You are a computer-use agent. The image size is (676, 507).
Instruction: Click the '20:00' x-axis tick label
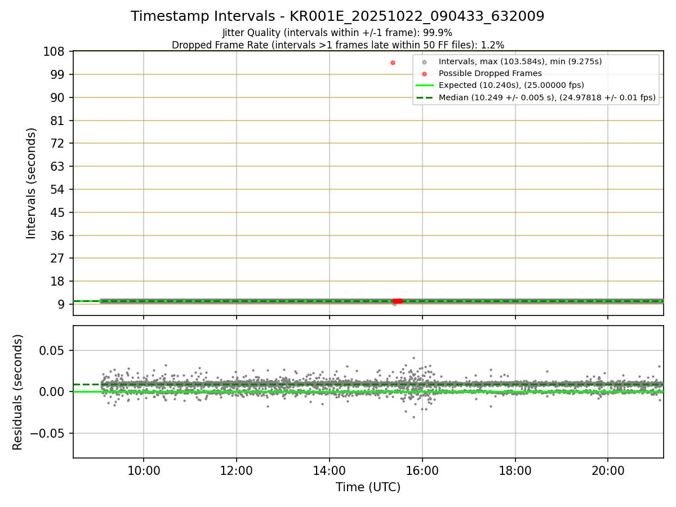[608, 470]
